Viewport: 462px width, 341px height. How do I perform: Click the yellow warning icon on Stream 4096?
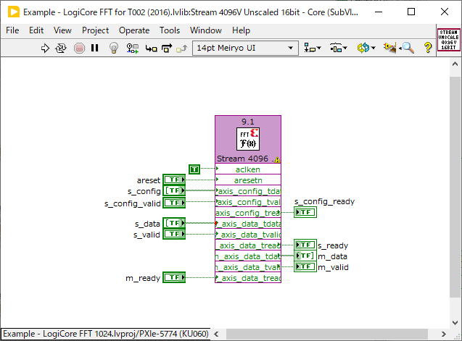coord(277,160)
